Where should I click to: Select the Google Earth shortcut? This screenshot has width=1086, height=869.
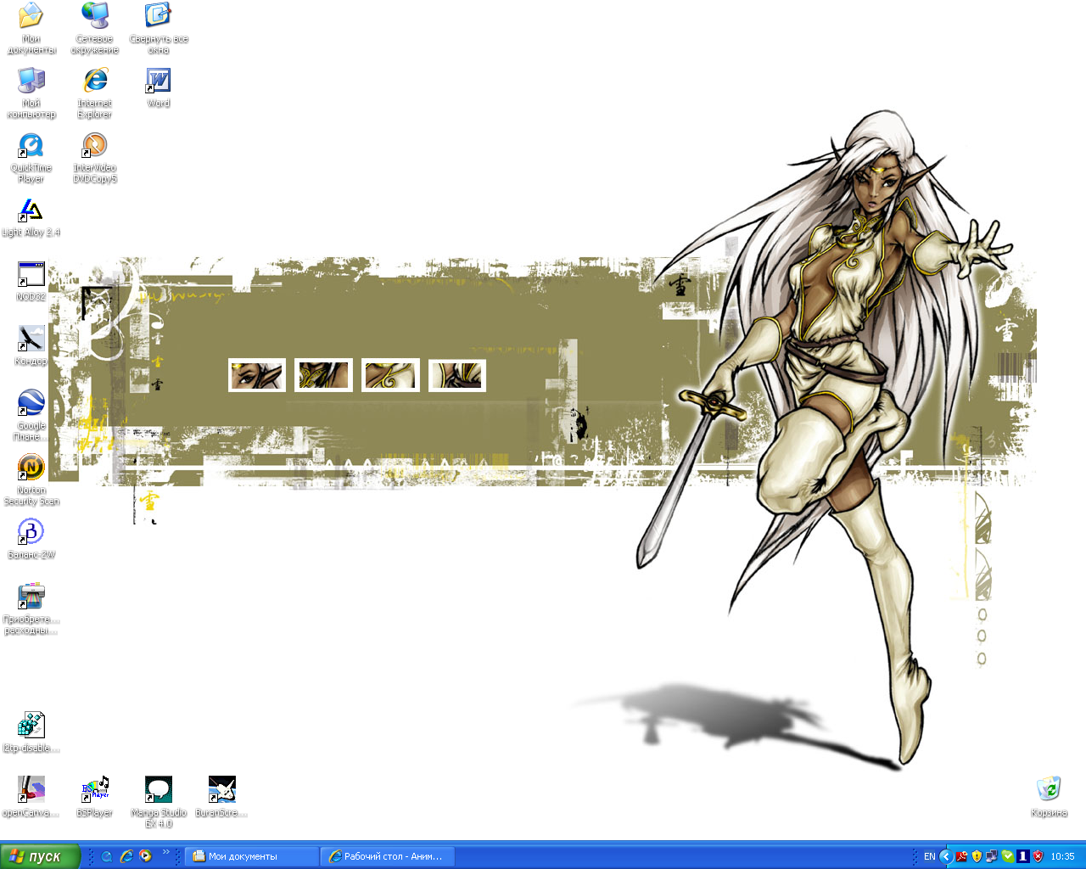[x=31, y=415]
